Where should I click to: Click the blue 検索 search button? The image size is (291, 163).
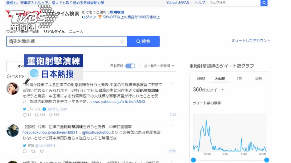[x=143, y=41]
